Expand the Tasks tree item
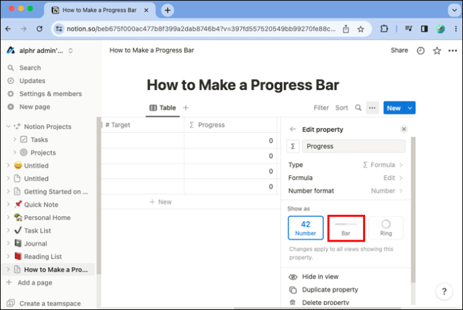This screenshot has width=463, height=310. (15, 140)
